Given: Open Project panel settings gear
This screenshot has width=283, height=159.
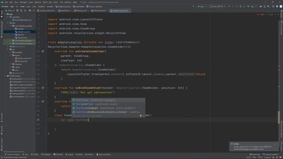Looking at the screenshot, I should point(30,11).
